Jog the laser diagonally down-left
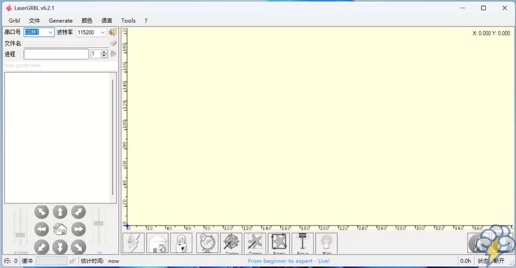Screen dimensions: 516x268 [42, 247]
